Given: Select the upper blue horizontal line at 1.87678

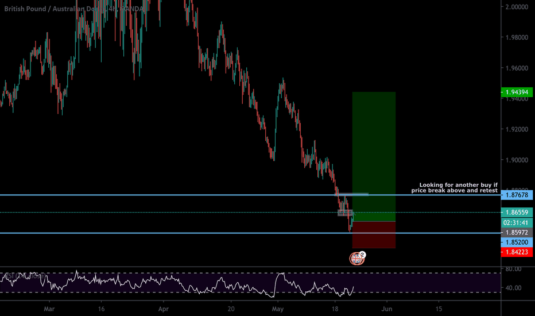Looking at the screenshot, I should pyautogui.click(x=250, y=195).
